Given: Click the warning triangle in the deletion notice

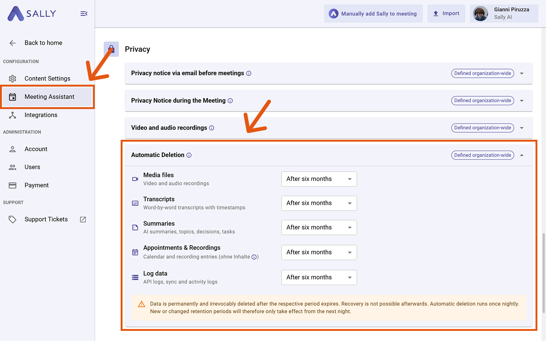Looking at the screenshot, I should point(141,304).
